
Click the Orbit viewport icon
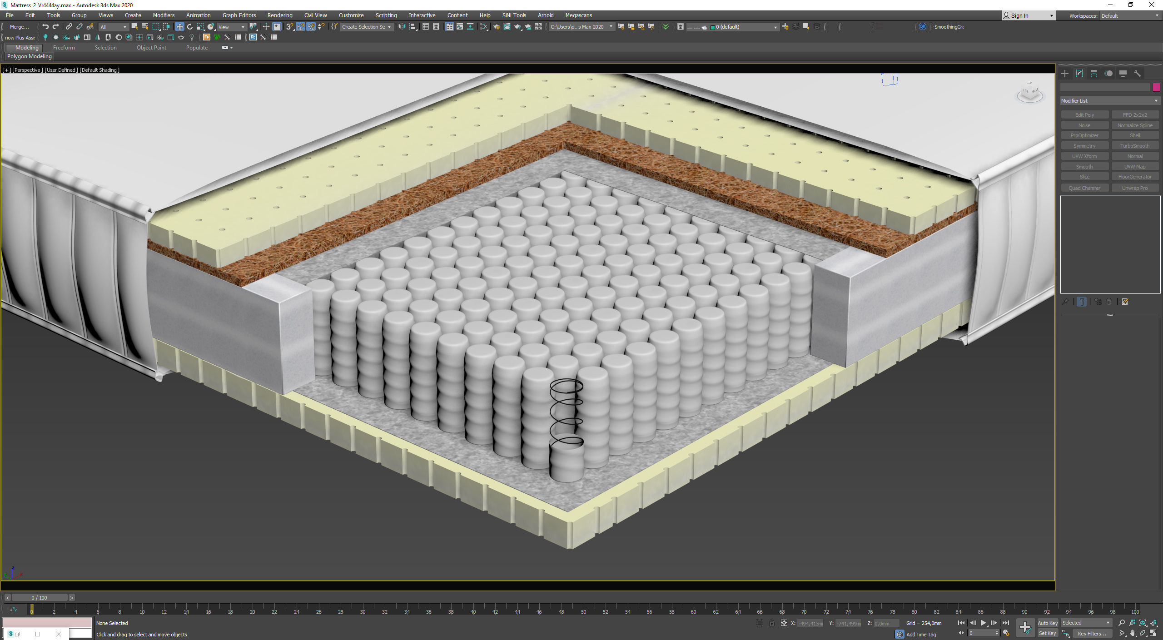point(1143,633)
